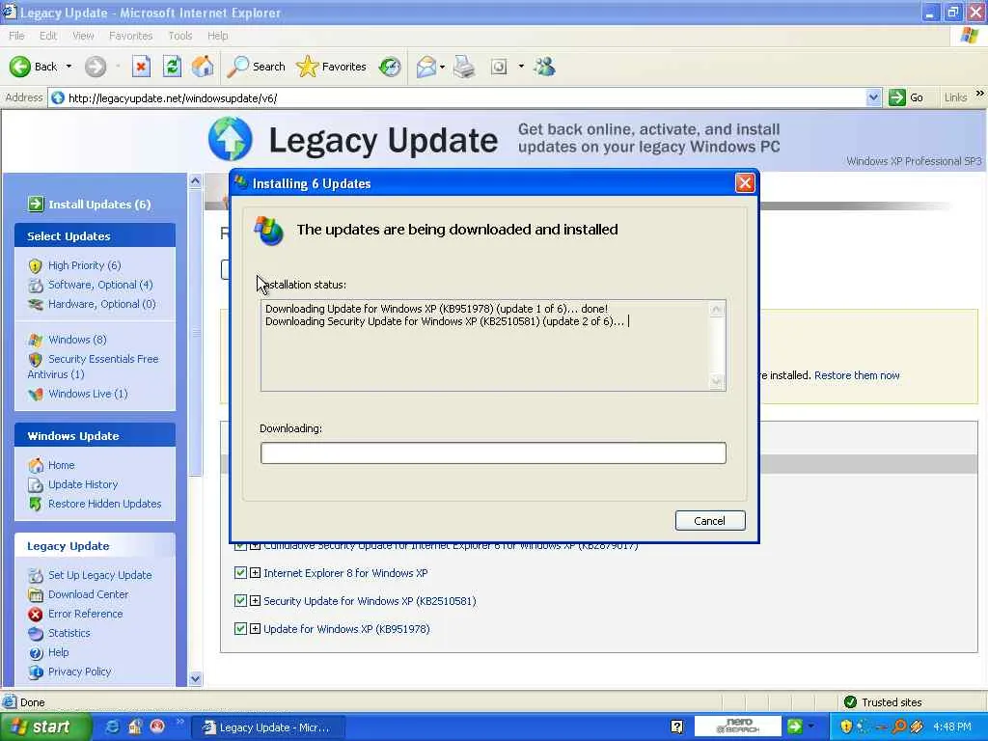Click the History icon in toolbar
The height and width of the screenshot is (741, 988).
click(390, 67)
